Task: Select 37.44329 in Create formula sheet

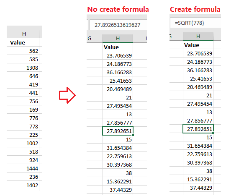Action: [x=198, y=188]
